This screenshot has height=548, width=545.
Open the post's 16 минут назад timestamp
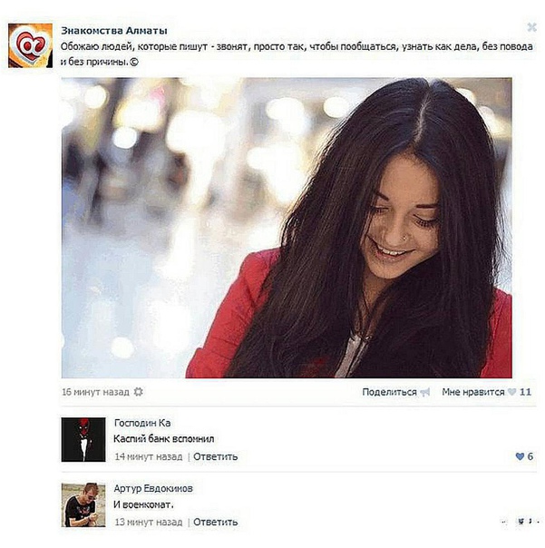[x=95, y=392]
